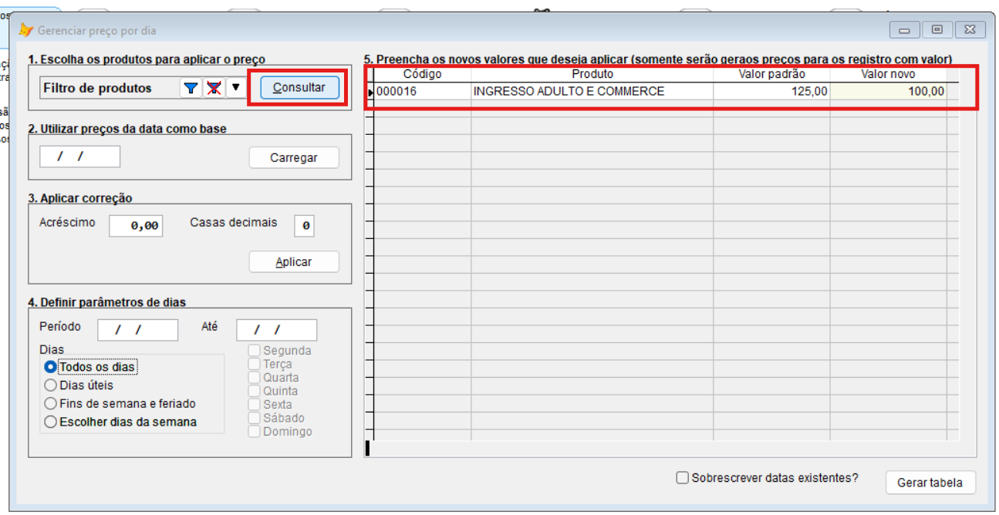Click the Gerar tabela button
Viewport: 999px width, 515px height.
click(930, 483)
